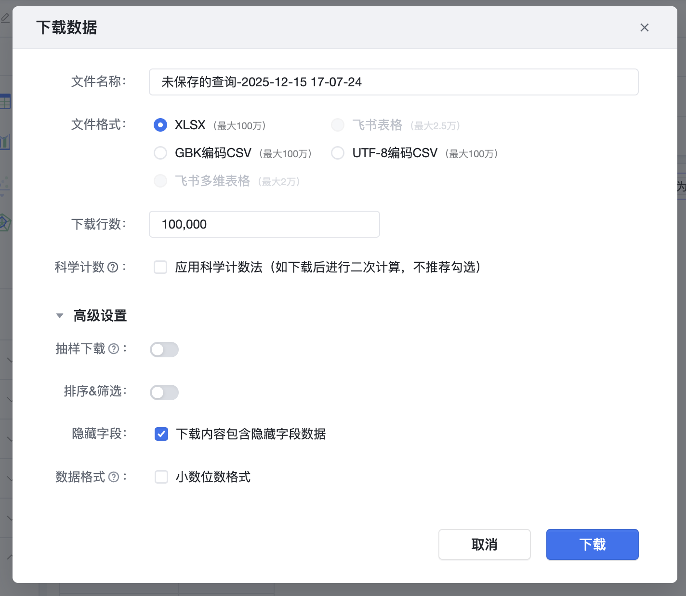Select 飞书多维表格 format option

tap(160, 181)
